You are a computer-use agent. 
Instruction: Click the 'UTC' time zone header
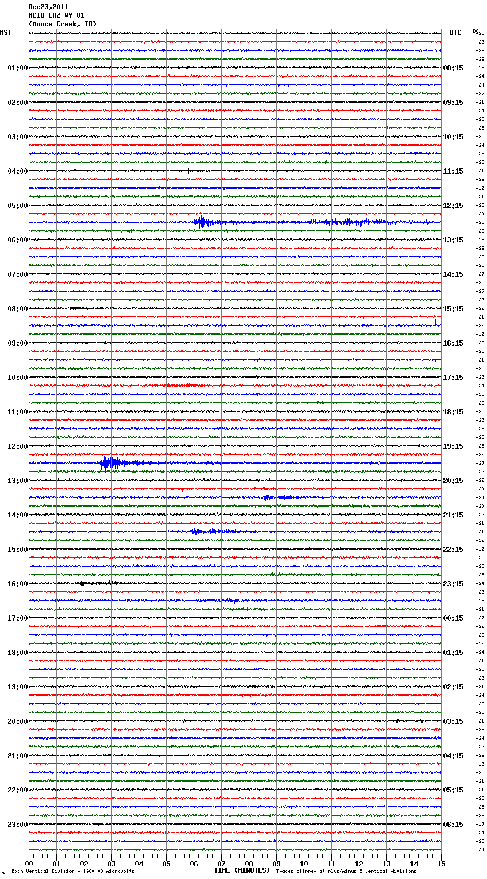455,33
